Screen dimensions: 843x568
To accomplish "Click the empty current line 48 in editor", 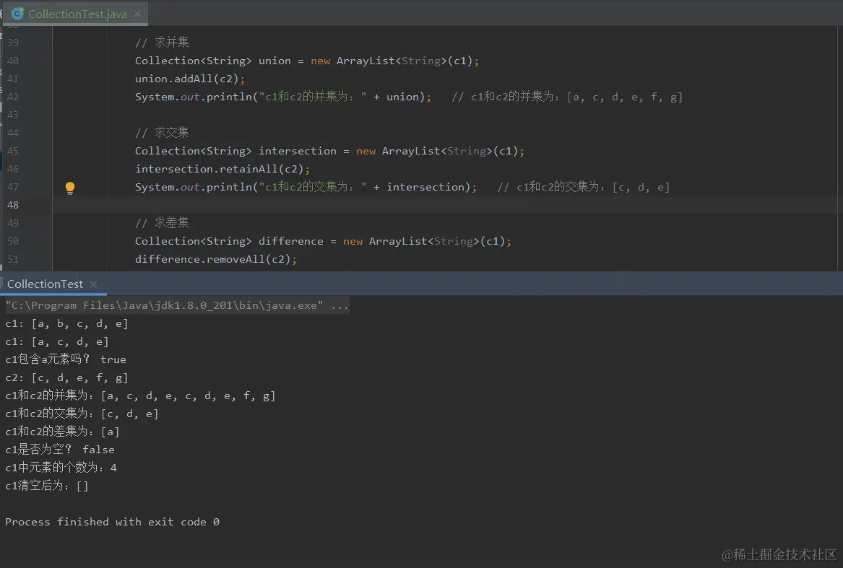I will pos(445,205).
